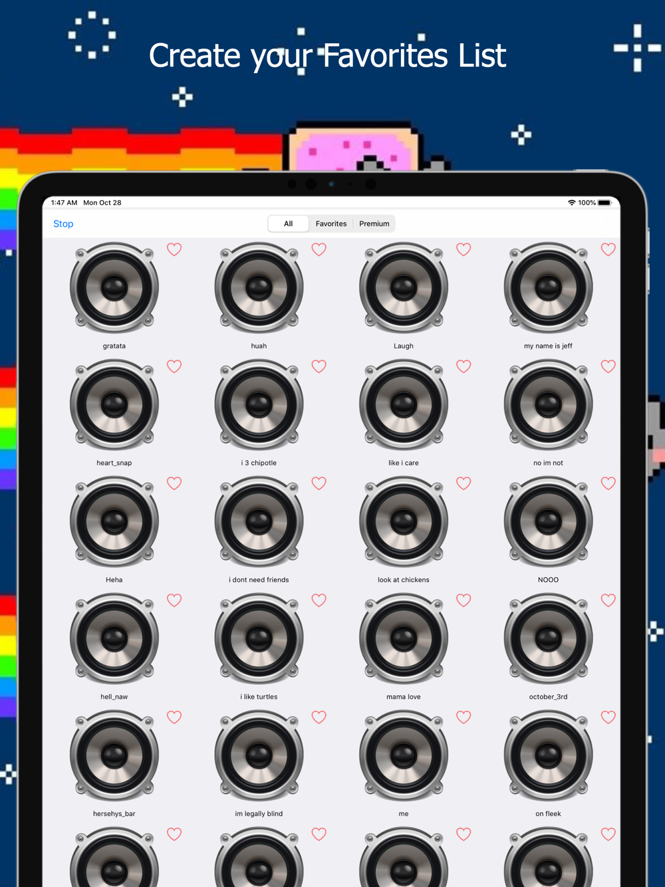Image resolution: width=665 pixels, height=887 pixels.
Task: Toggle heart for Laugh sound
Action: 464,249
